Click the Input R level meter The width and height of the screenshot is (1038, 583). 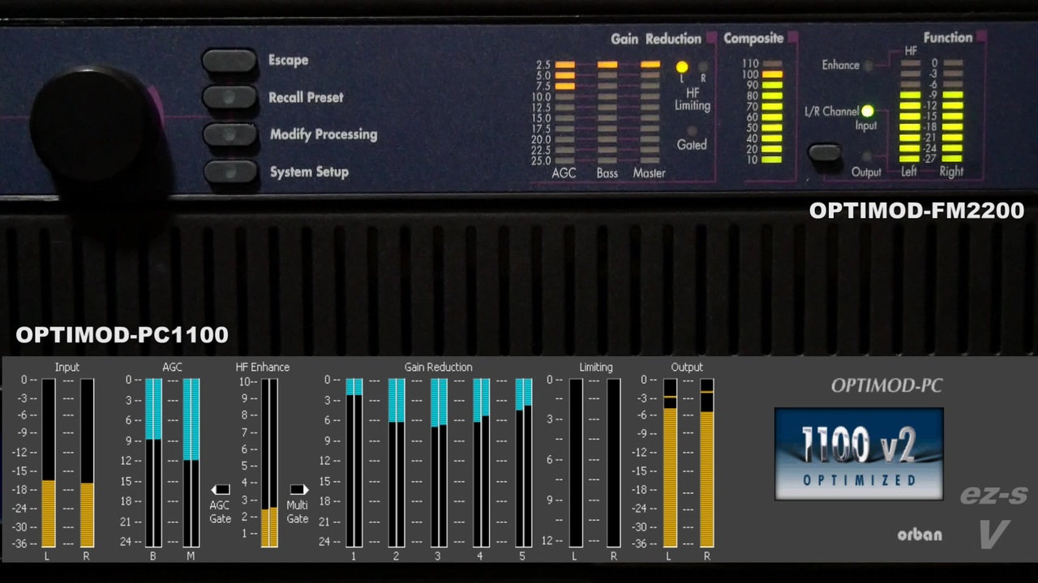[87, 462]
